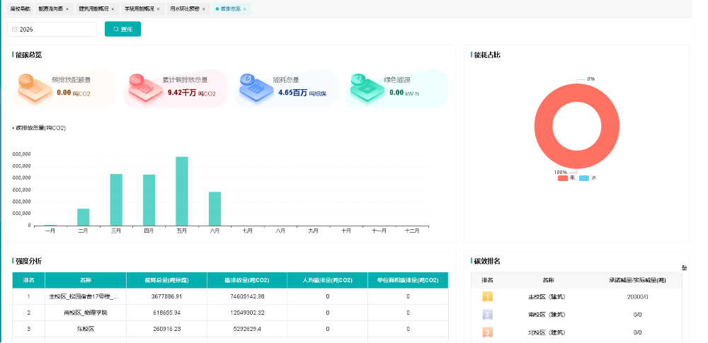The height and width of the screenshot is (343, 708).
Task: Click the calendar icon in the year field
Action: 14,29
